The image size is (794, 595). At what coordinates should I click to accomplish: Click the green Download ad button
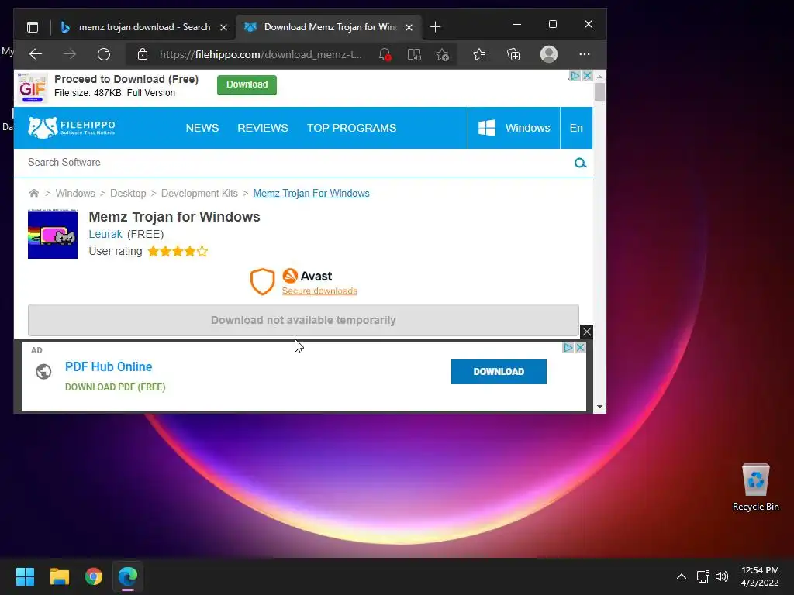[x=247, y=84]
